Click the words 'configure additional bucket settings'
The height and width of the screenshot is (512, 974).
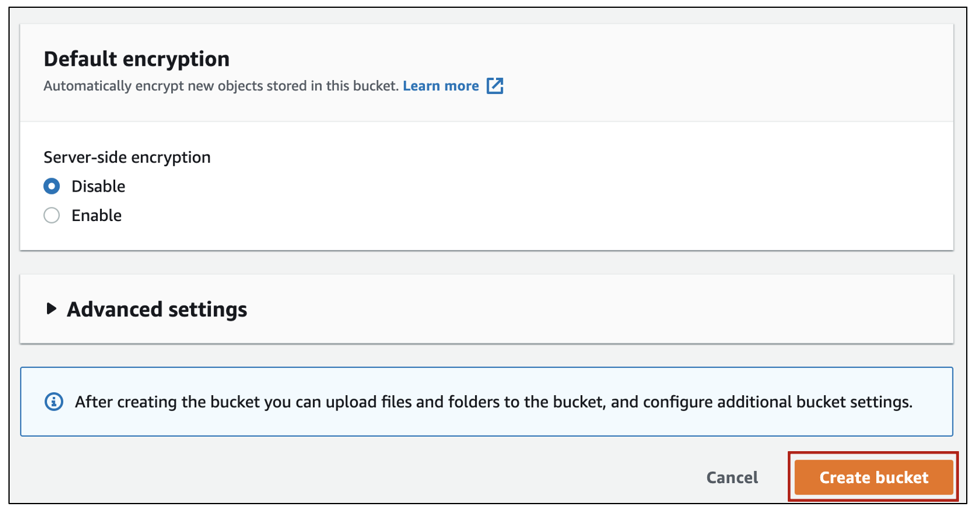[778, 402]
